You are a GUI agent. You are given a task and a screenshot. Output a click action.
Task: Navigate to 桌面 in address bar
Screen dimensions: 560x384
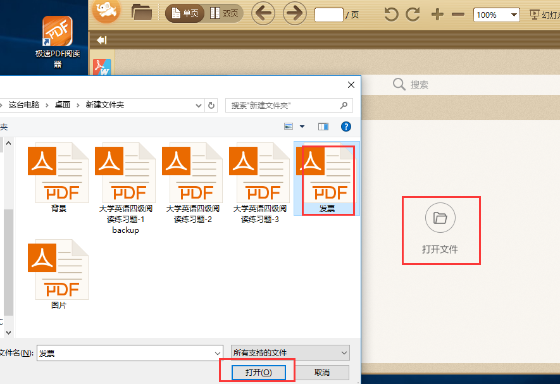(63, 104)
